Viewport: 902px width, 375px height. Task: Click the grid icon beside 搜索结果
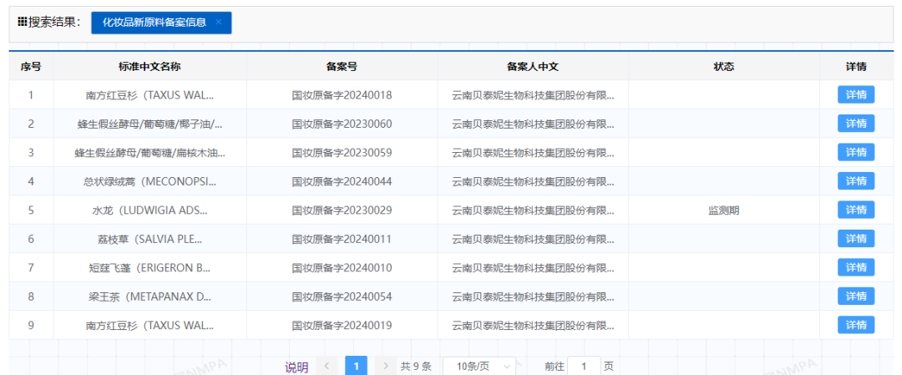[x=23, y=23]
